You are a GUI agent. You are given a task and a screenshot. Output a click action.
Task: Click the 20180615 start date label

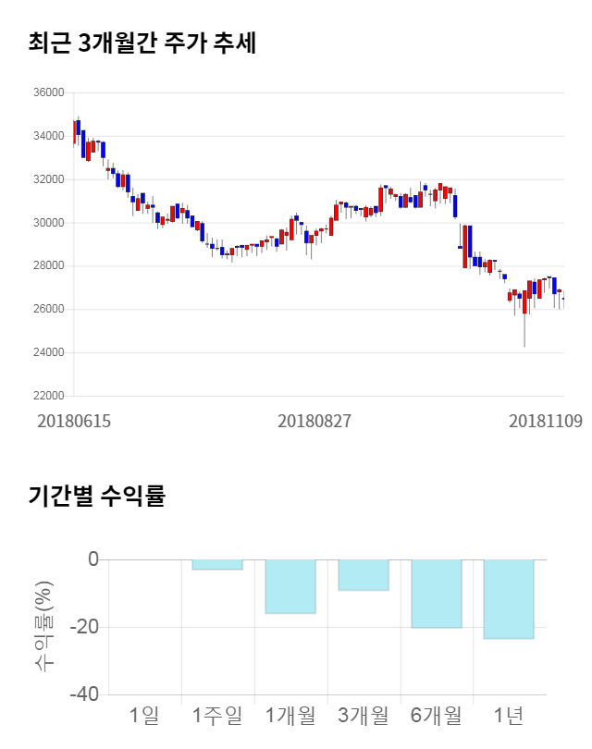pyautogui.click(x=74, y=421)
